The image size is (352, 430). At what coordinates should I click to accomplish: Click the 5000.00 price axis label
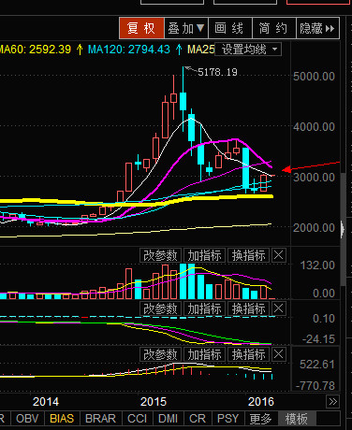point(314,77)
